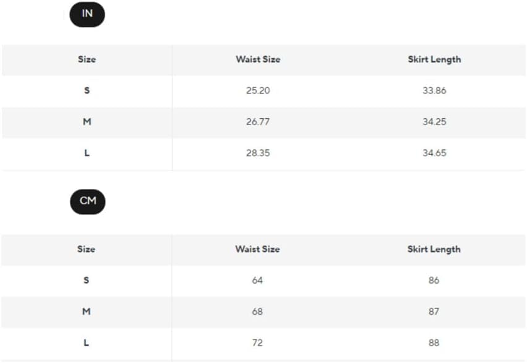The image size is (527, 363).
Task: Select the CM unit pill button
Action: pyautogui.click(x=88, y=201)
